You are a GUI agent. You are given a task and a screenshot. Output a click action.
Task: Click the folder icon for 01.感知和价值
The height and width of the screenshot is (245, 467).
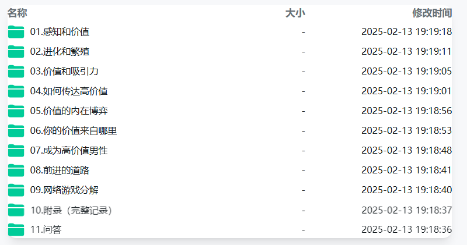point(16,32)
